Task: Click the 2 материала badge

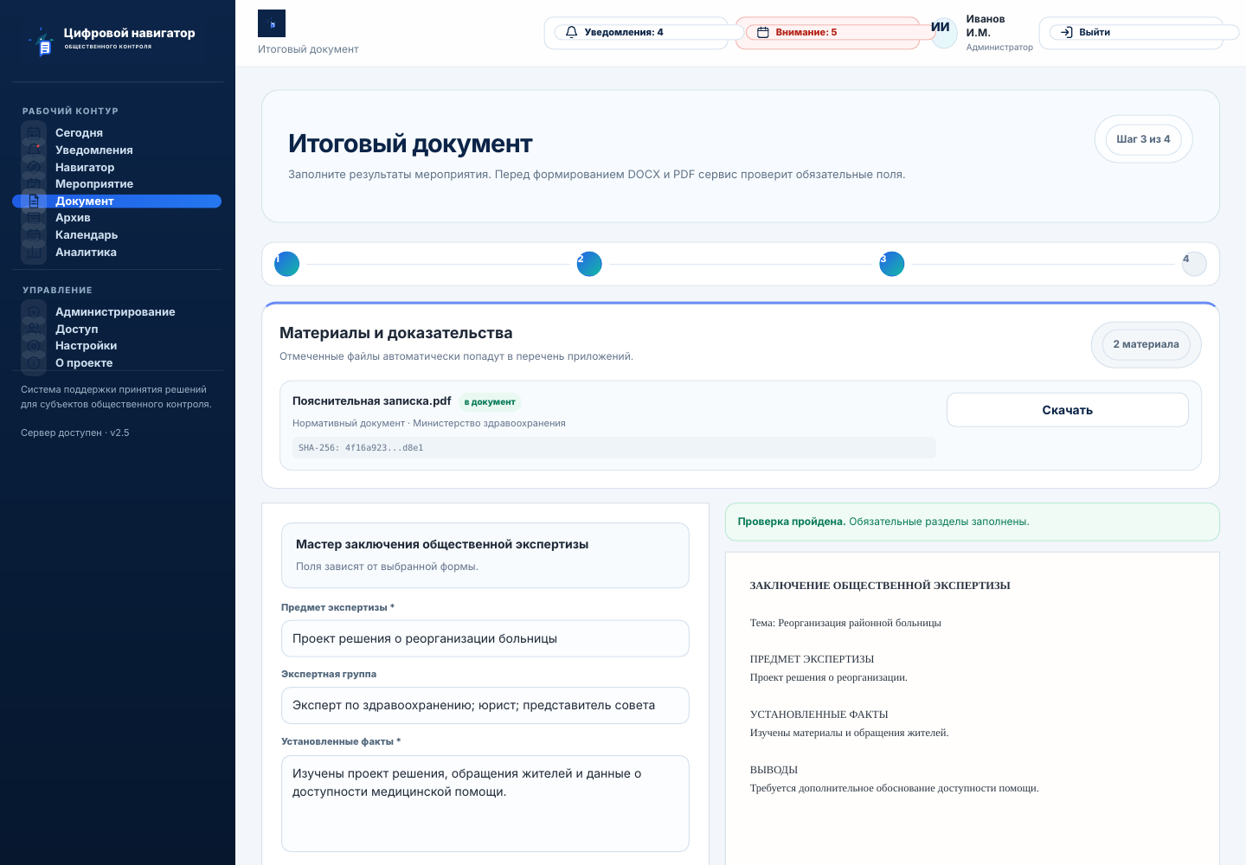Action: pyautogui.click(x=1146, y=344)
